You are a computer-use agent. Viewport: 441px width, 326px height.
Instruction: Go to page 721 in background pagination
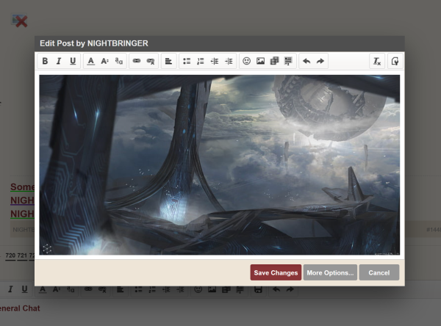click(x=22, y=256)
